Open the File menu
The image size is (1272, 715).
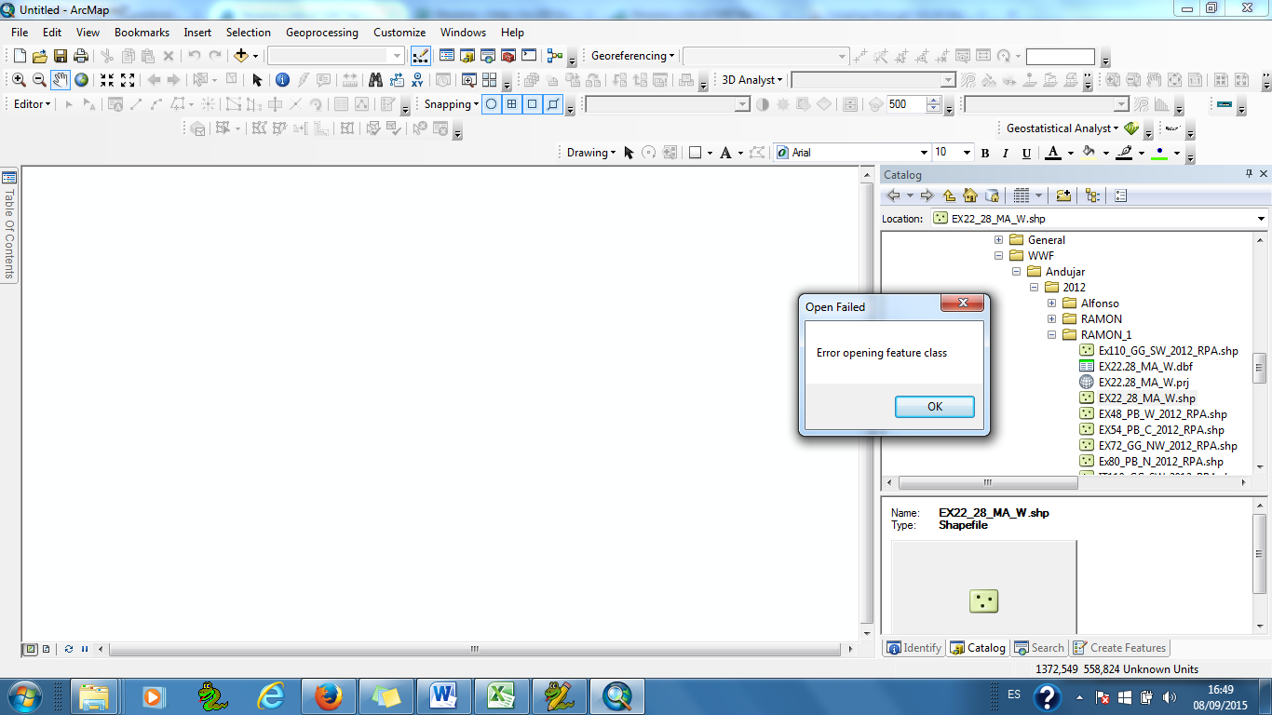point(20,33)
